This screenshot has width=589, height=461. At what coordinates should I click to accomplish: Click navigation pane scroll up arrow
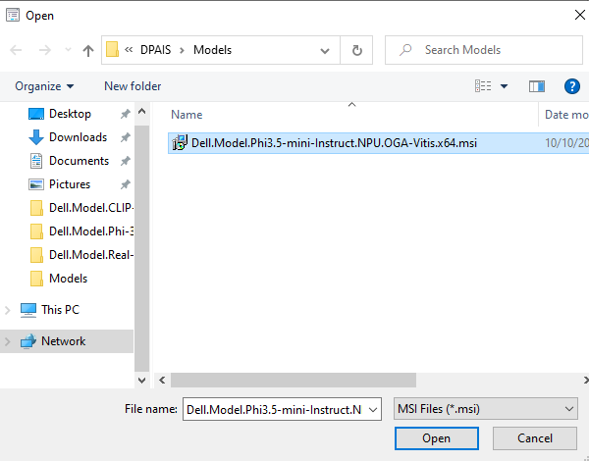click(142, 111)
